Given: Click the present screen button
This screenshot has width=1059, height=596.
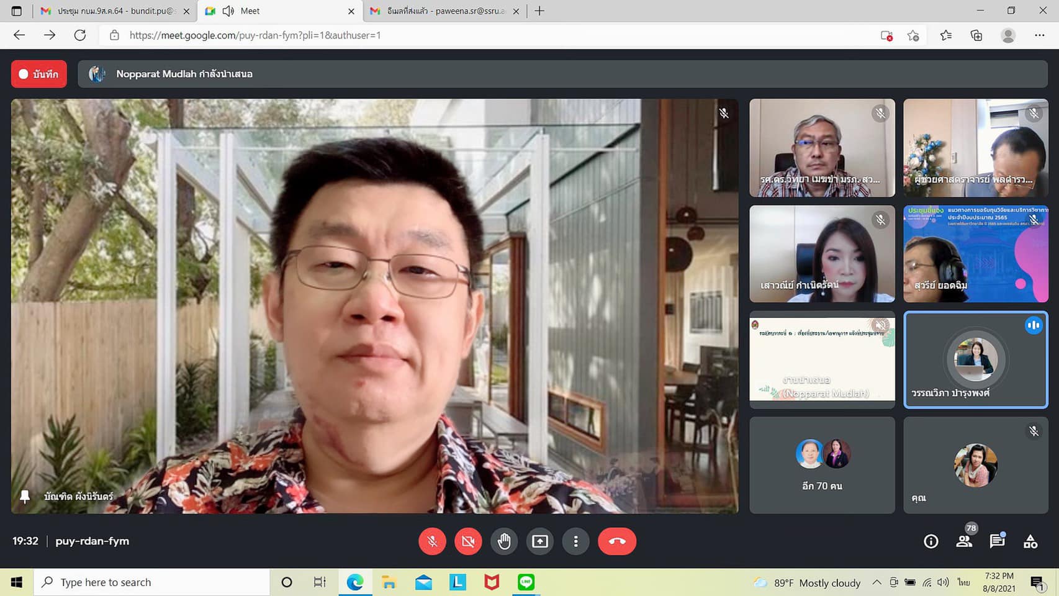Looking at the screenshot, I should click(540, 541).
